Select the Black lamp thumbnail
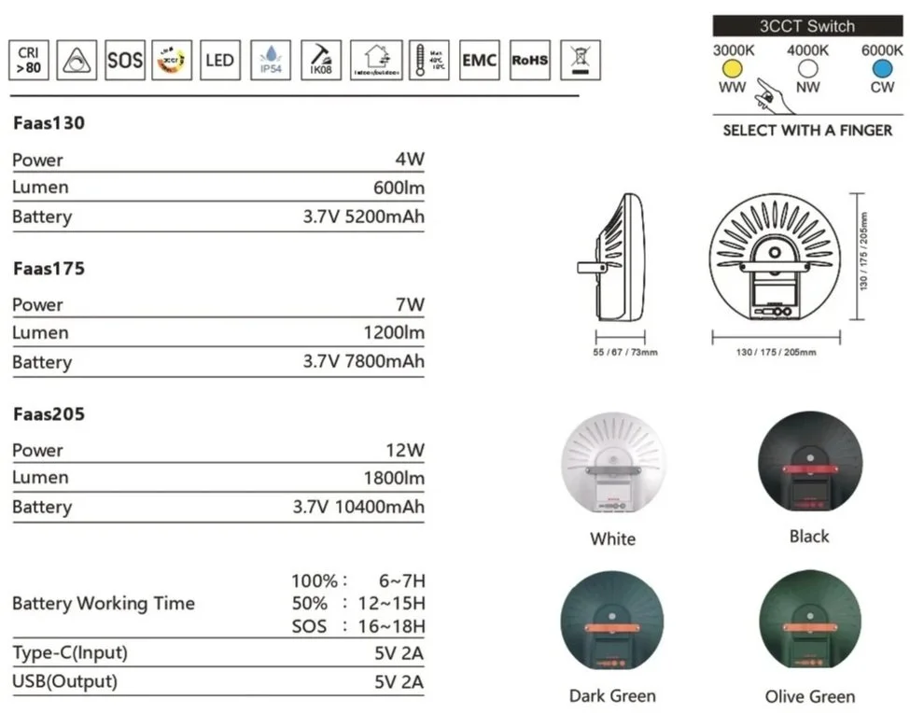Screen dimensions: 910x713 (x=810, y=462)
